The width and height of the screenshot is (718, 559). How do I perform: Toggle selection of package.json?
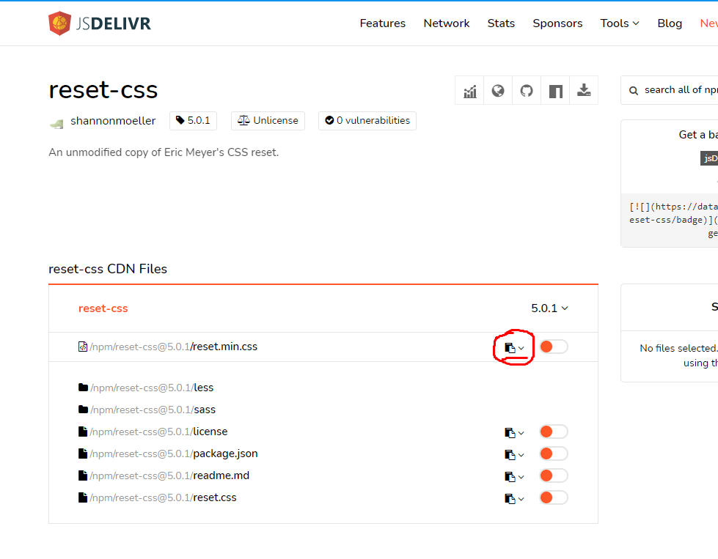pos(554,454)
